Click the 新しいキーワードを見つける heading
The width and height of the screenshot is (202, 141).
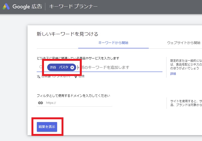(67, 34)
